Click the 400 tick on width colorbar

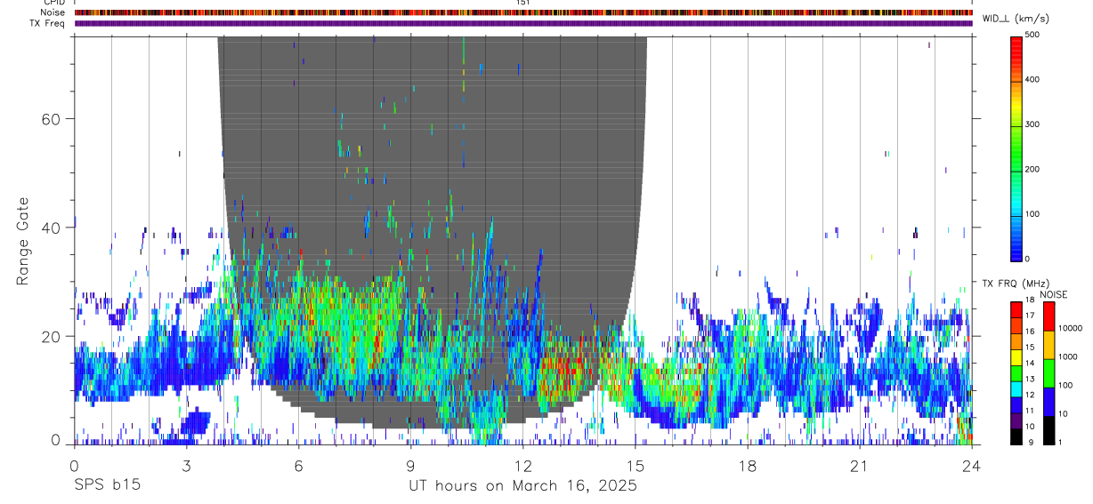pyautogui.click(x=1032, y=79)
